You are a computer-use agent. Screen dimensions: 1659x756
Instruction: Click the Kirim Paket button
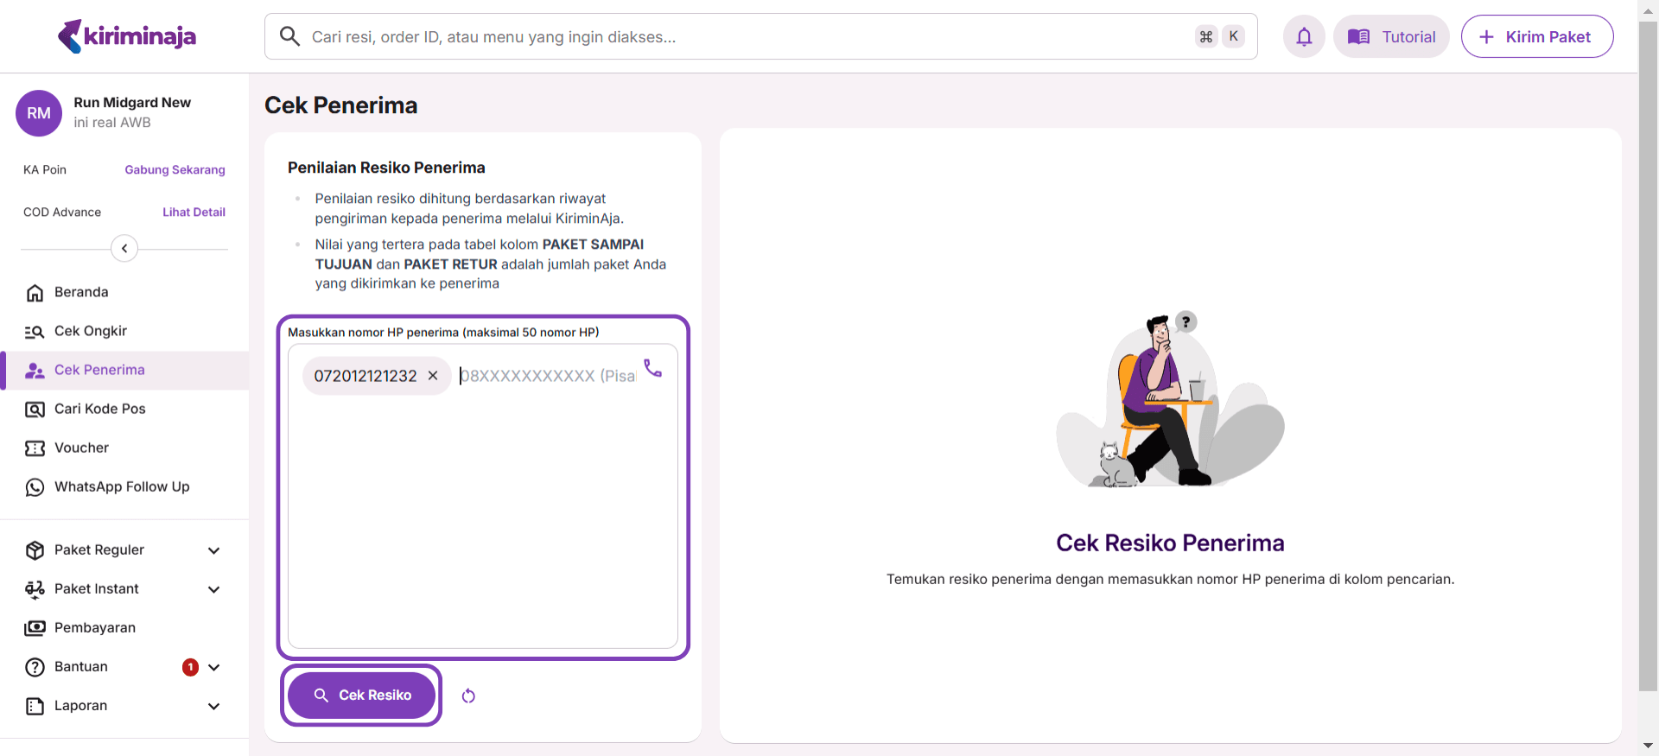pyautogui.click(x=1536, y=36)
